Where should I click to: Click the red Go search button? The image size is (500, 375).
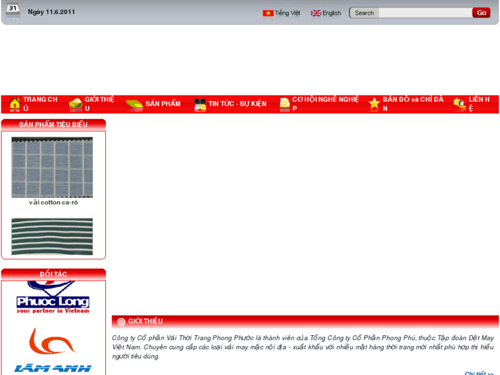pos(481,13)
